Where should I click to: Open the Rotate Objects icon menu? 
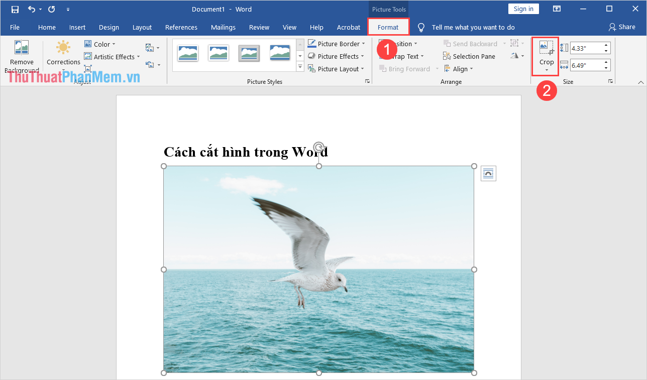[514, 56]
